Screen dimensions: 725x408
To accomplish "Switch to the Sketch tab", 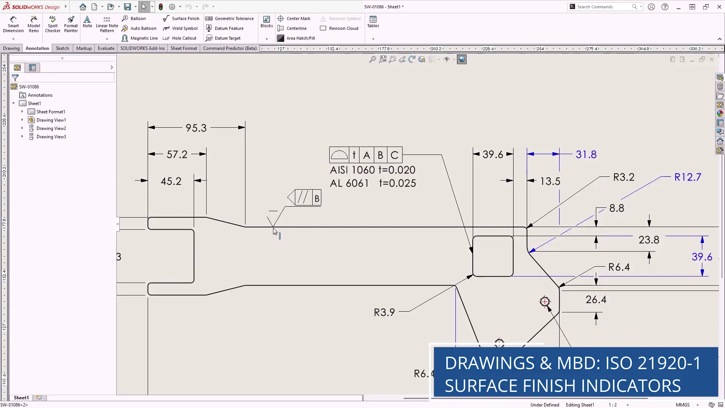I will (62, 48).
